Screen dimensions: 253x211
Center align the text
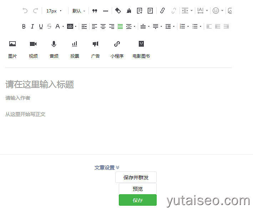coord(103,26)
